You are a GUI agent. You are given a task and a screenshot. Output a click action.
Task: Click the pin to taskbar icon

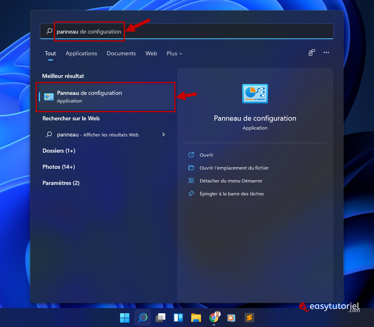(x=191, y=193)
